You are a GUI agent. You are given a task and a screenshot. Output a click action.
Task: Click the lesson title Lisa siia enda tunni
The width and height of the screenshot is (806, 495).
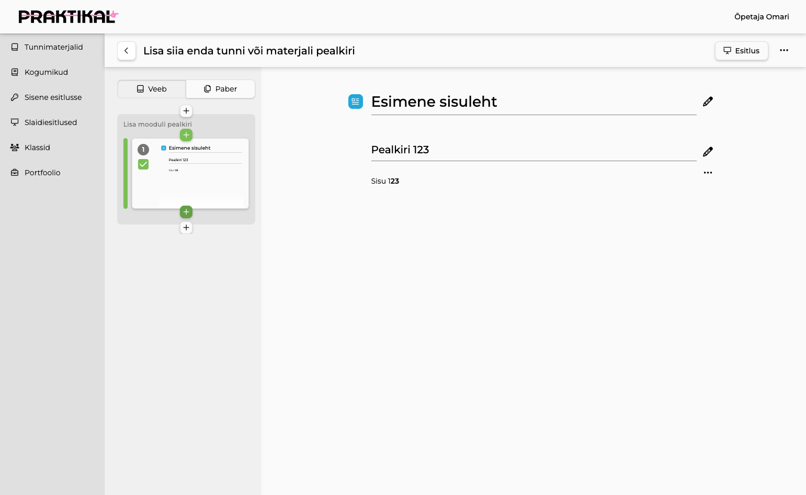249,51
